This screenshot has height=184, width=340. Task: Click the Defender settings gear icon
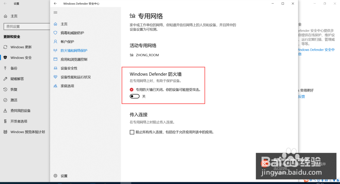point(55,176)
